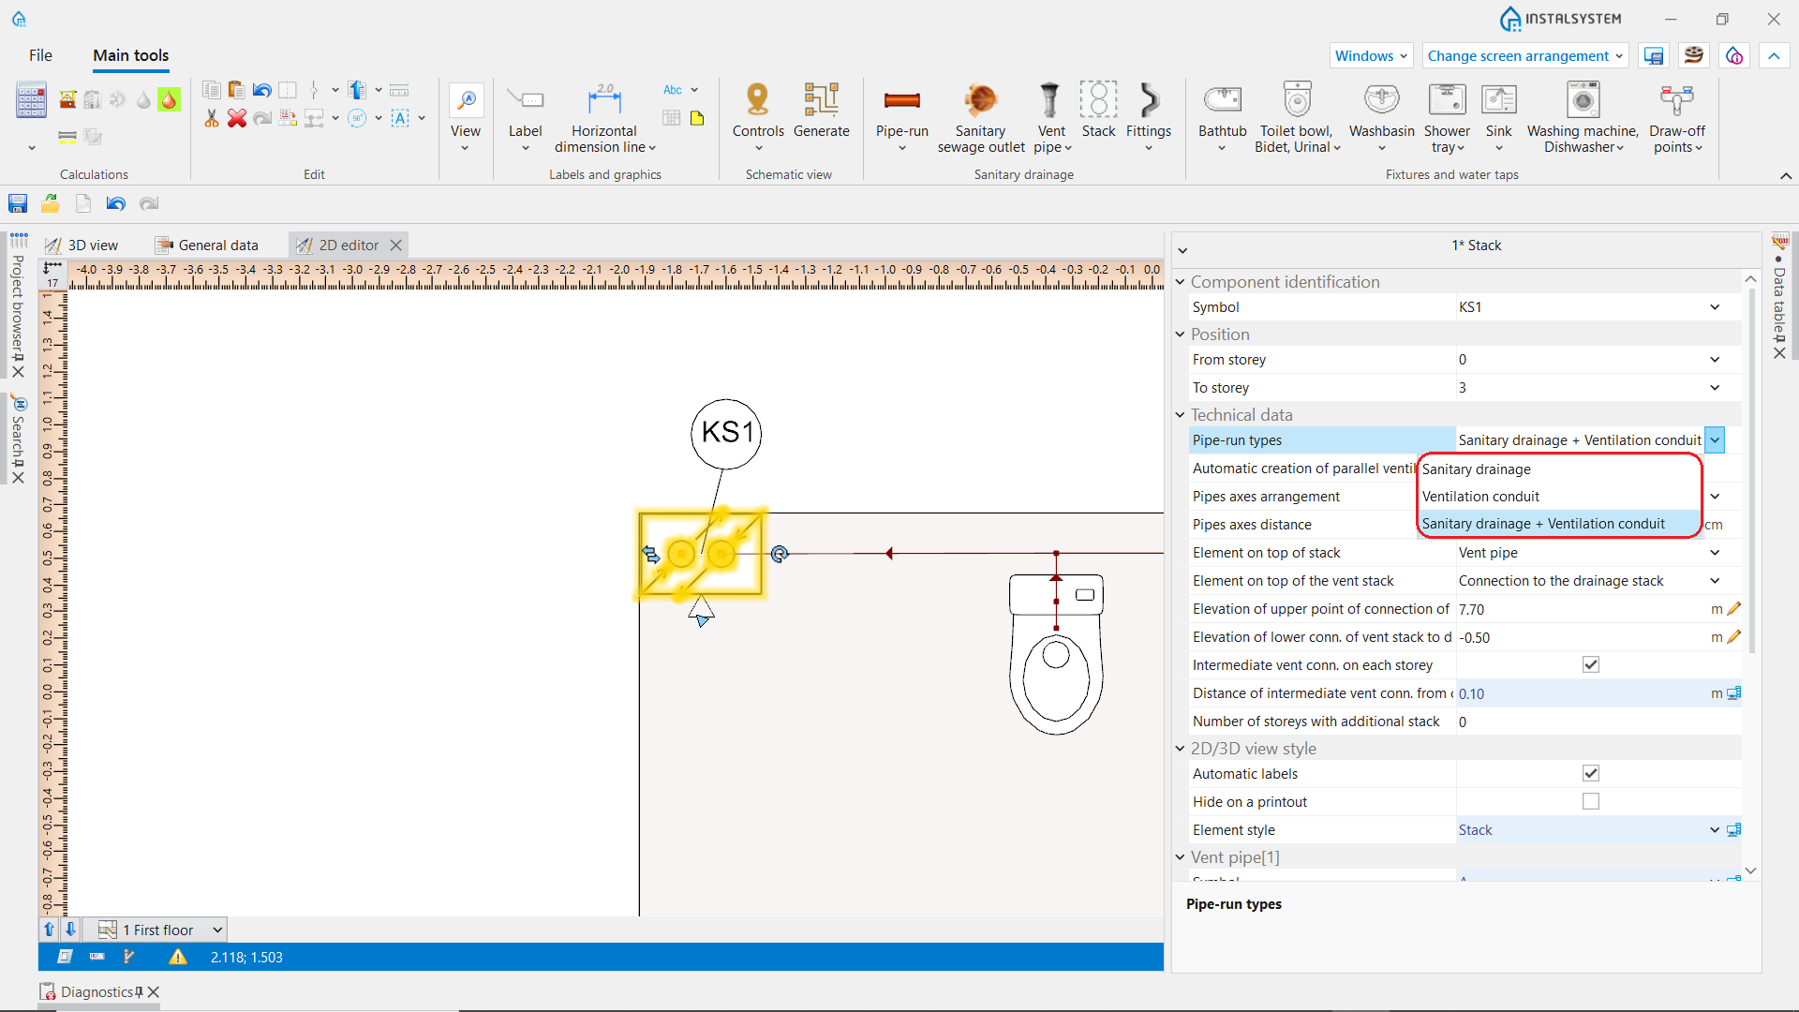
Task: Disable the Automatic labels checkbox
Action: 1590,774
